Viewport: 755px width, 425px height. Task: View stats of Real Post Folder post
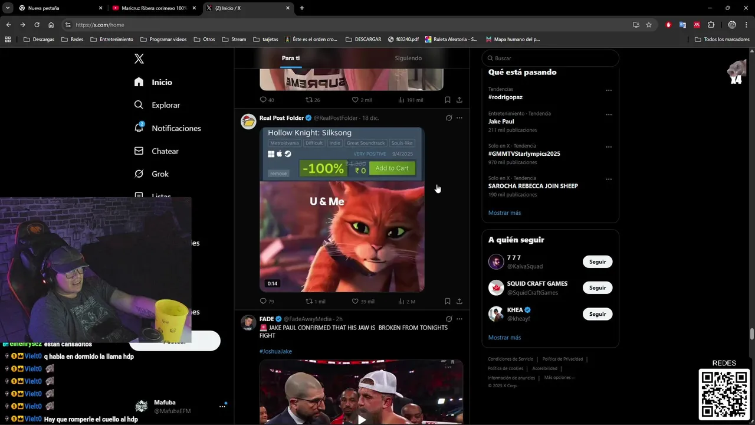pyautogui.click(x=407, y=301)
